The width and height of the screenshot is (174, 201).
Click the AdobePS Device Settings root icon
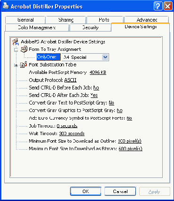tap(16, 42)
